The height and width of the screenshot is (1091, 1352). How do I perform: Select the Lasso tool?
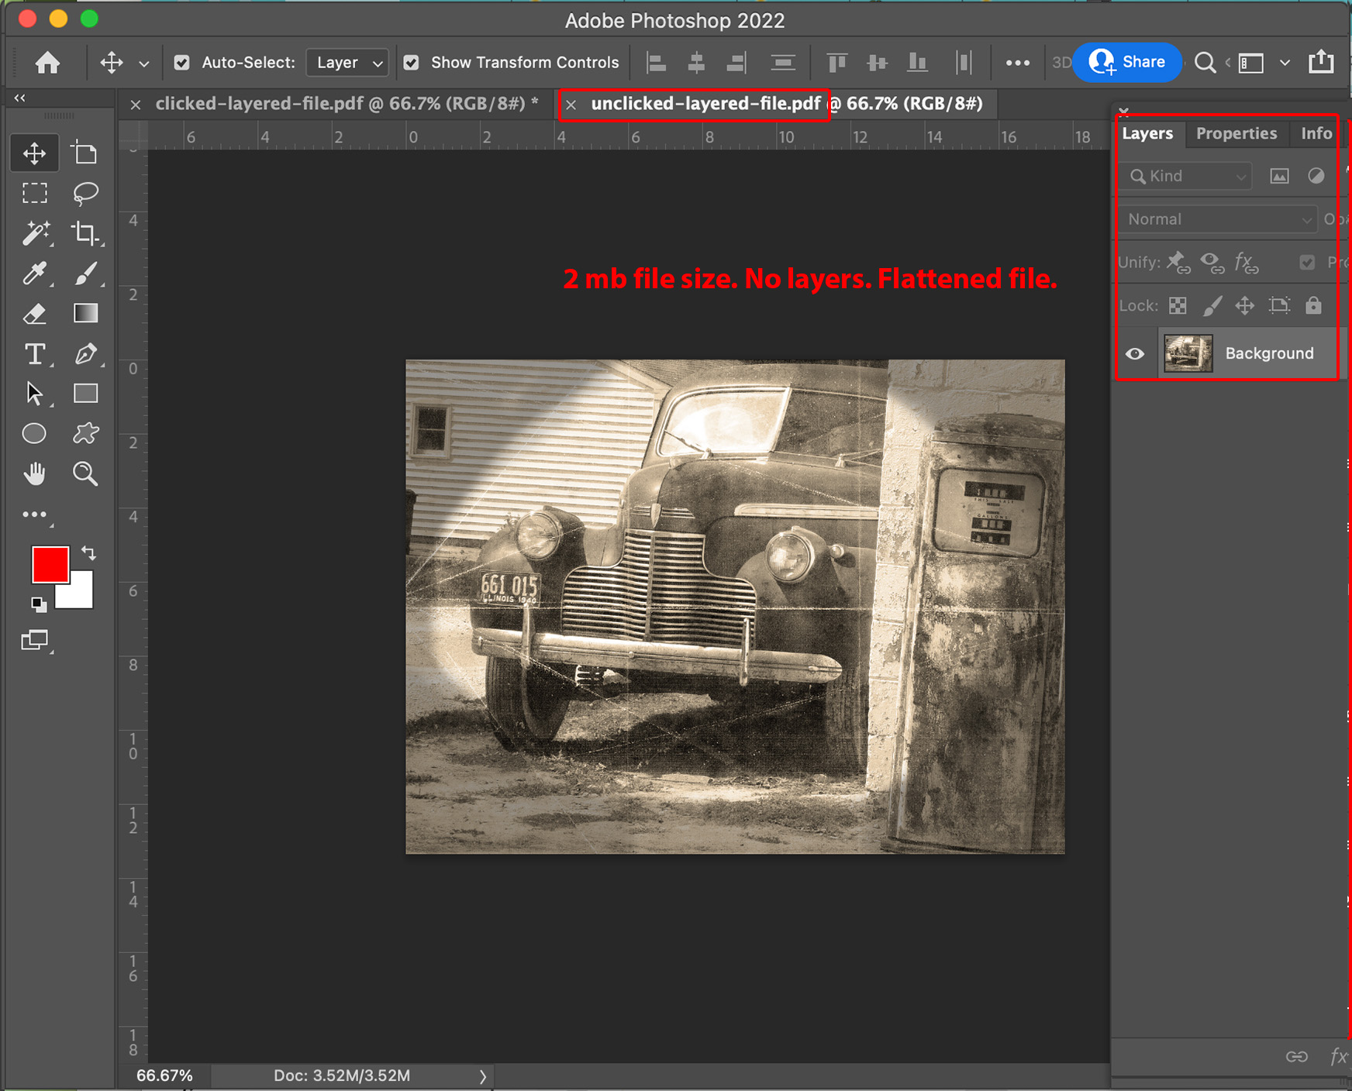85,193
